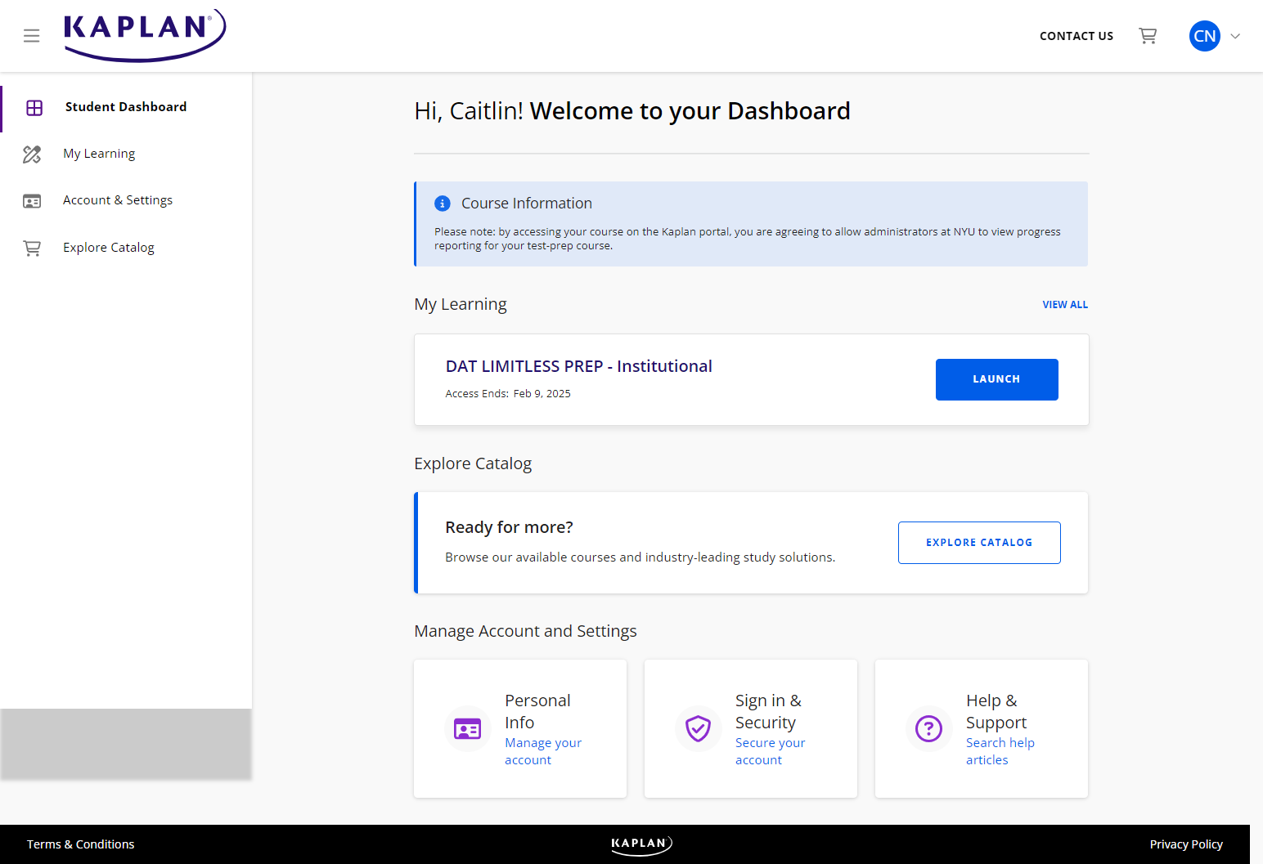Open Manage your account link
1263x864 pixels.
coord(543,751)
